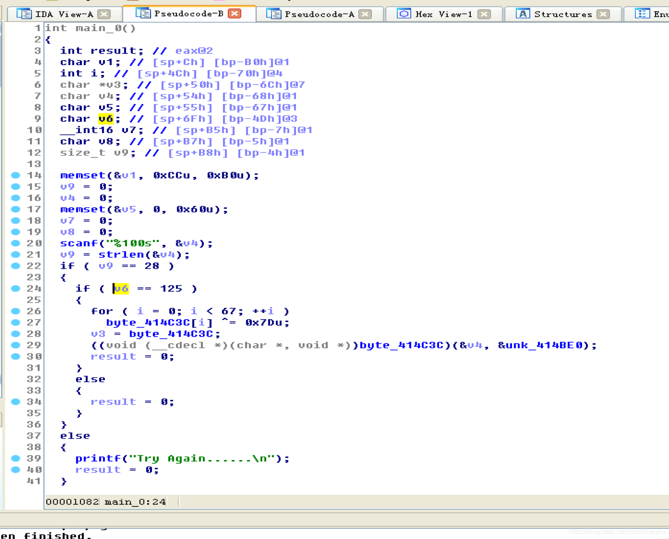Click the printf call on line 39

98,458
